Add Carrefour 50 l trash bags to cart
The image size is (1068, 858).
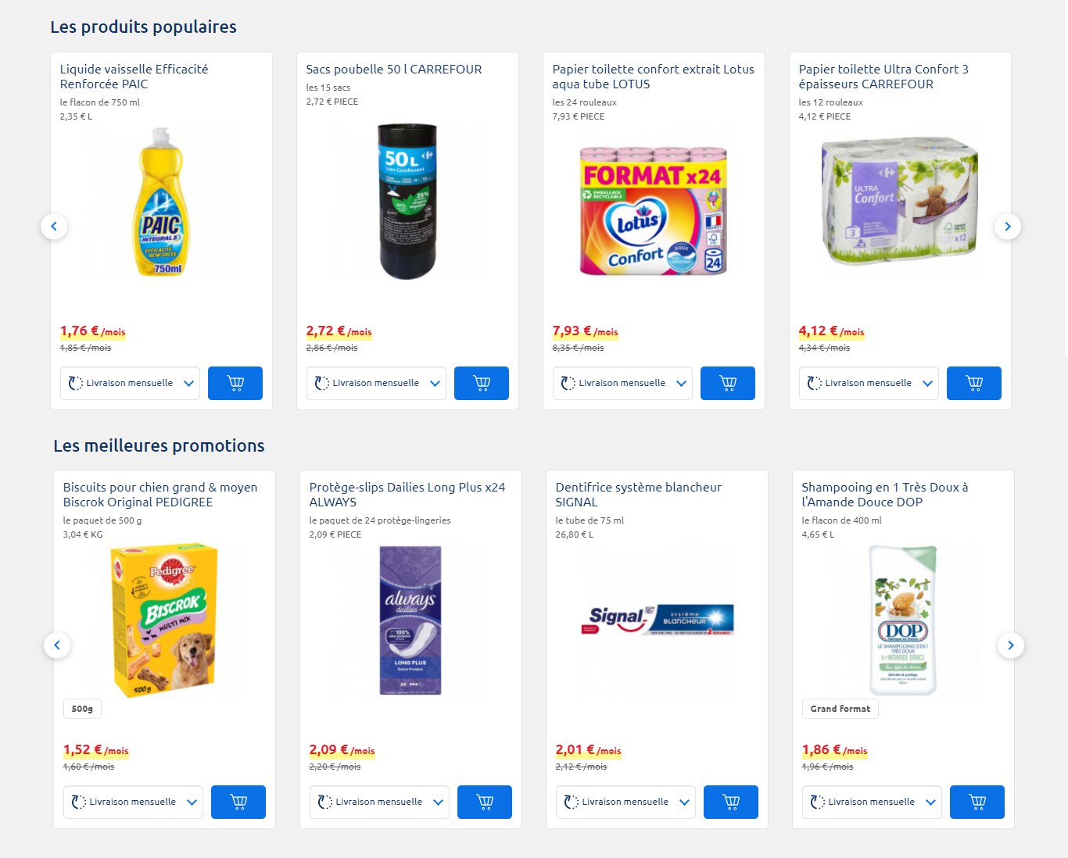481,383
